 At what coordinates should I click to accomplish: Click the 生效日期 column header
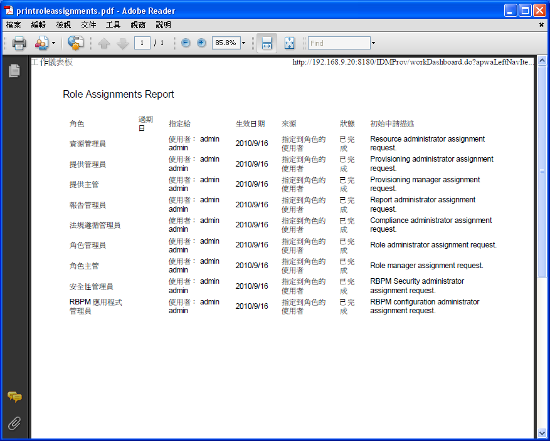point(250,123)
